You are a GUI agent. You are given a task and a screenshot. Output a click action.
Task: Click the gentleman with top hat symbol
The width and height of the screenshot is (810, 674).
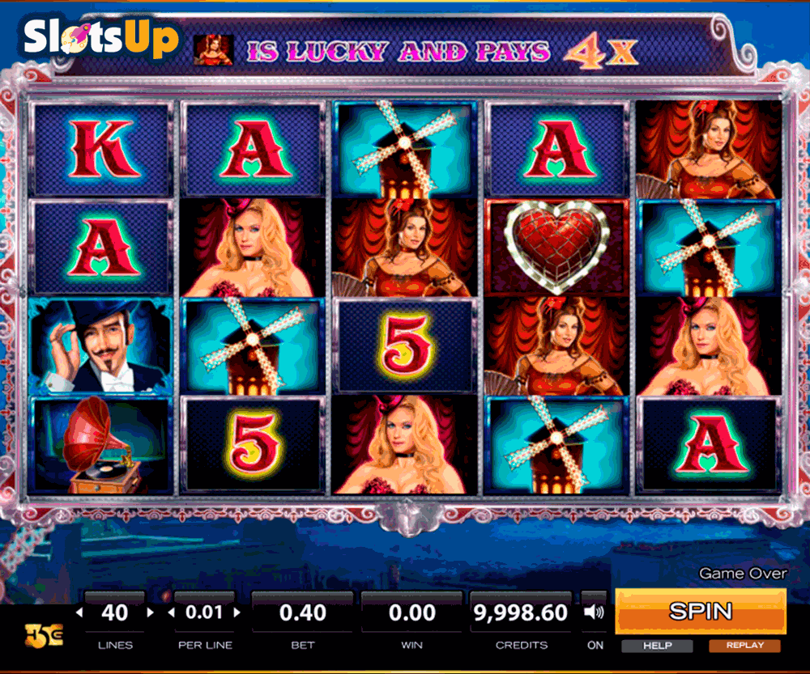pos(100,345)
